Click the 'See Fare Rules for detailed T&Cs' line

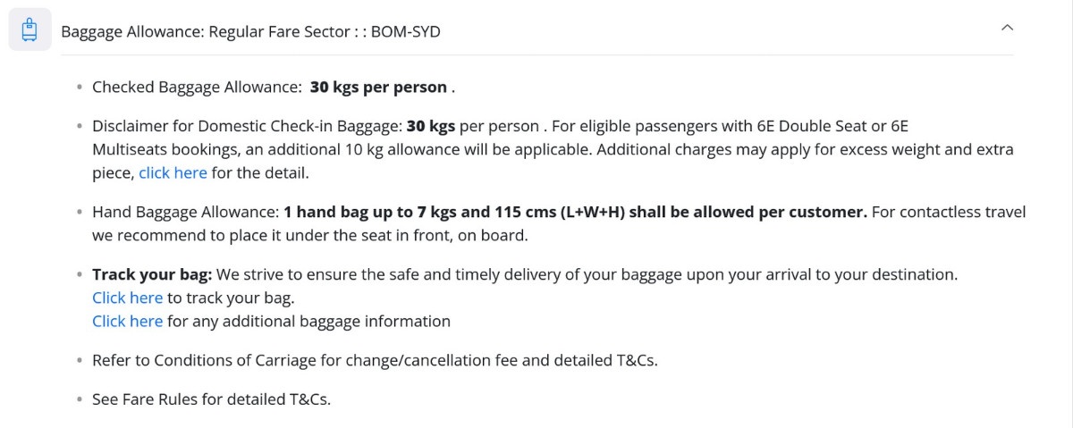pyautogui.click(x=212, y=399)
